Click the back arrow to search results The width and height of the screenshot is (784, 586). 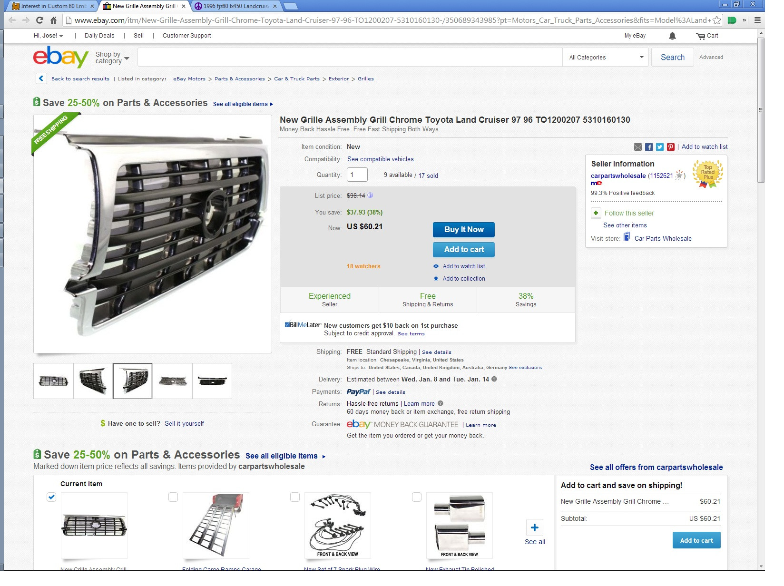(x=41, y=78)
